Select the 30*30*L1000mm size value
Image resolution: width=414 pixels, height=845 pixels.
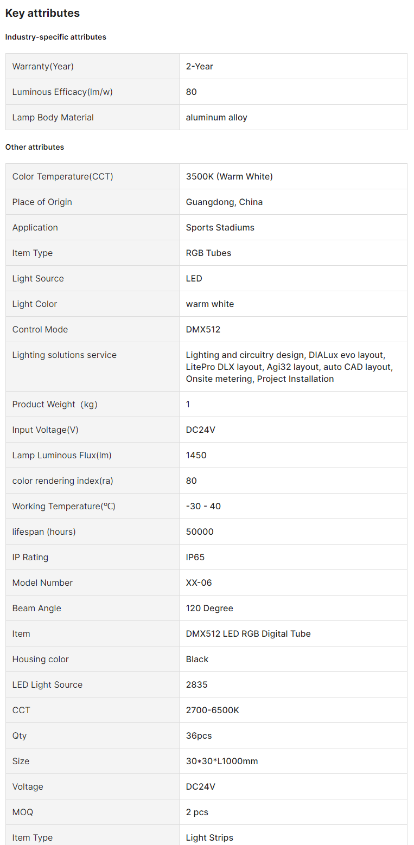click(222, 761)
